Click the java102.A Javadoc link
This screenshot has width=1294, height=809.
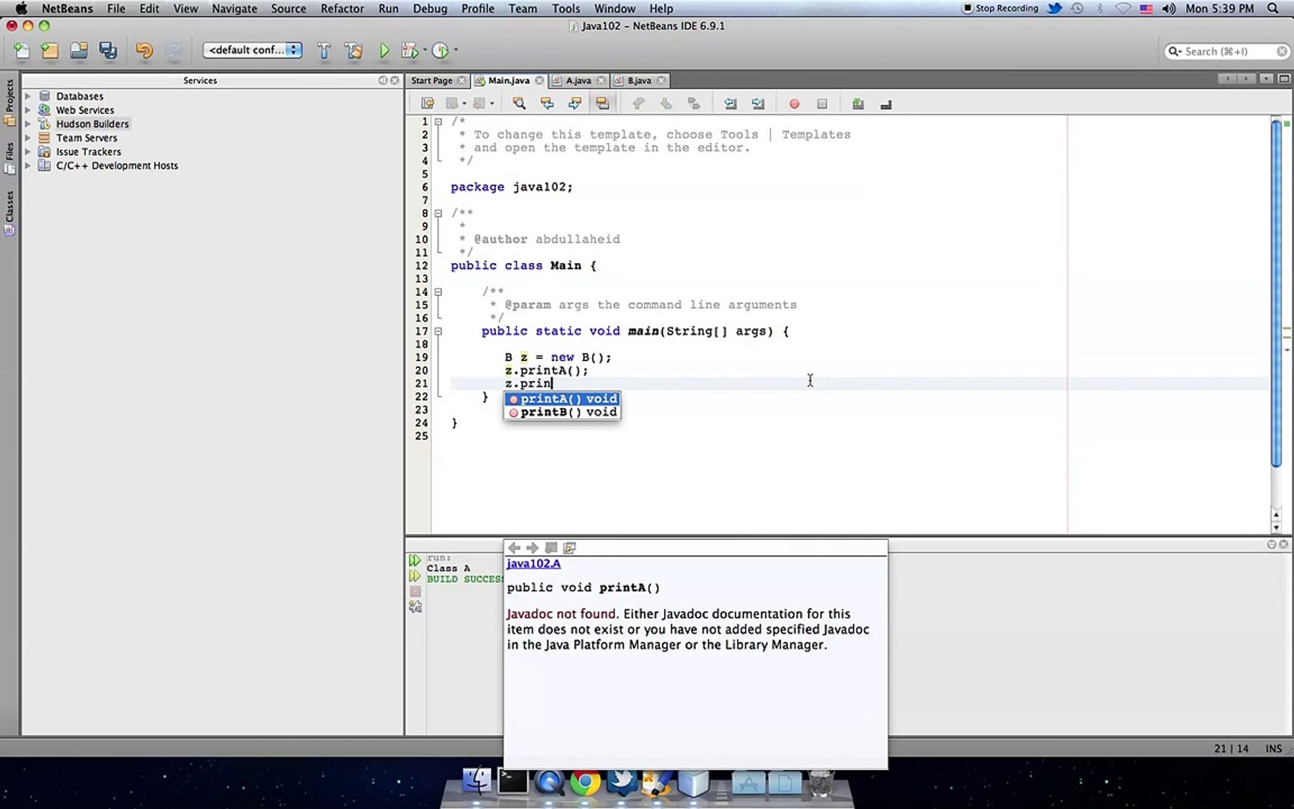533,563
